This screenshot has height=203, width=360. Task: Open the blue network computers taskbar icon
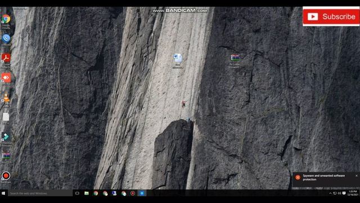tap(114, 193)
